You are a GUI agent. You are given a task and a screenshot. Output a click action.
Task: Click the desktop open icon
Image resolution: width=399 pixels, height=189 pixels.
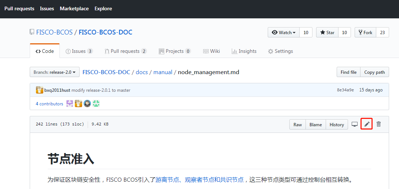tap(355, 124)
